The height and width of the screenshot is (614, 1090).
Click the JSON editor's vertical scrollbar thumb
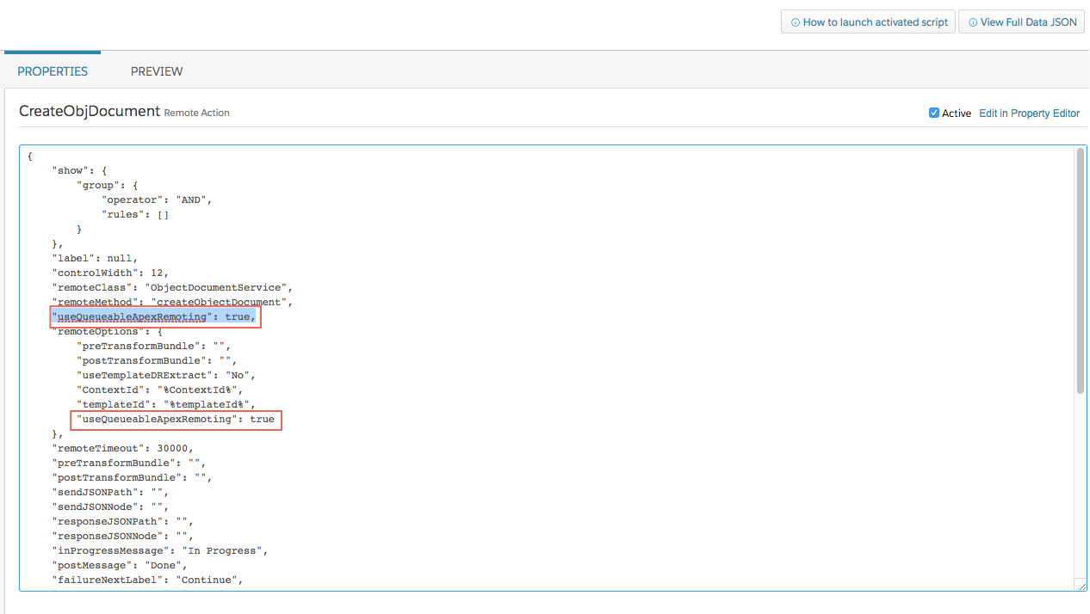tap(1081, 271)
